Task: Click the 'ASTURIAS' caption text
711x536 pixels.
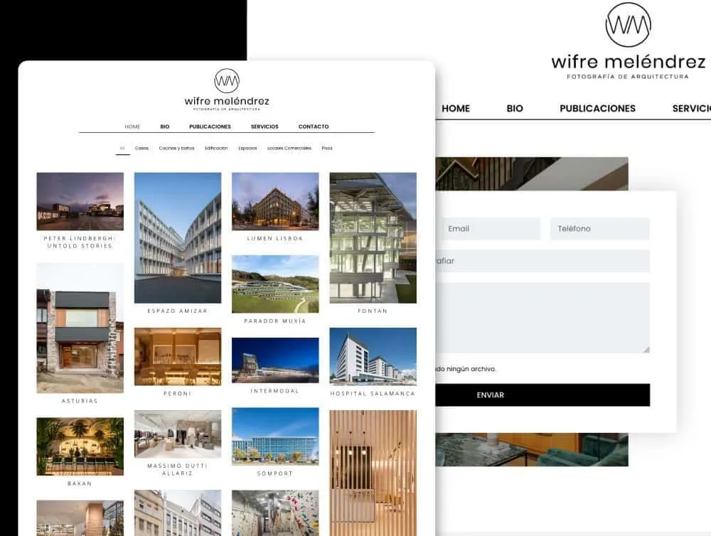Action: pyautogui.click(x=80, y=401)
